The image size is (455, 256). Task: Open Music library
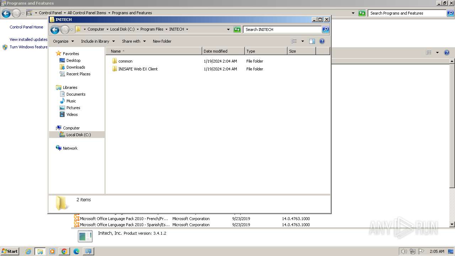(x=71, y=101)
